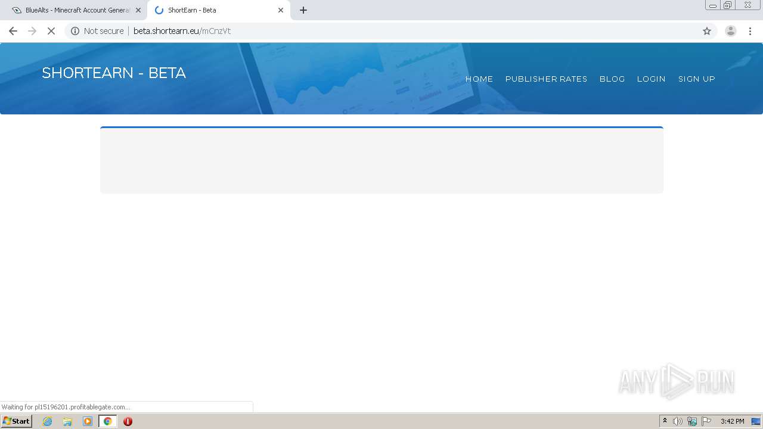Screen dimensions: 763x429
Task: Show desktop button at taskbar end
Action: click(x=756, y=421)
